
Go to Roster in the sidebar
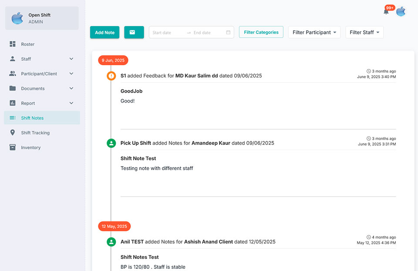(x=27, y=44)
